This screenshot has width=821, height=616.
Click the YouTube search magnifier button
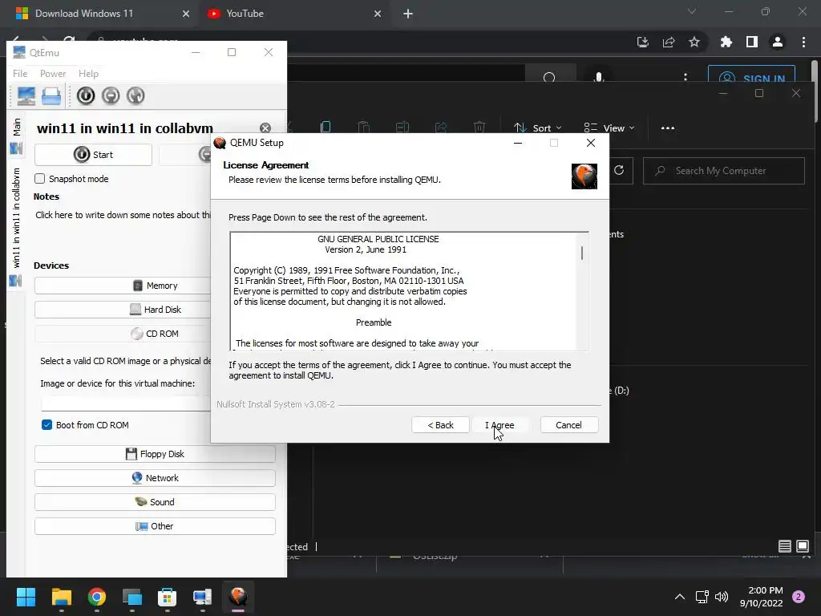549,76
